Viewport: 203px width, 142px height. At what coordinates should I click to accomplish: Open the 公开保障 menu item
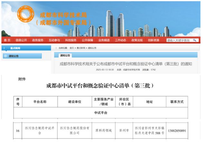87,40
